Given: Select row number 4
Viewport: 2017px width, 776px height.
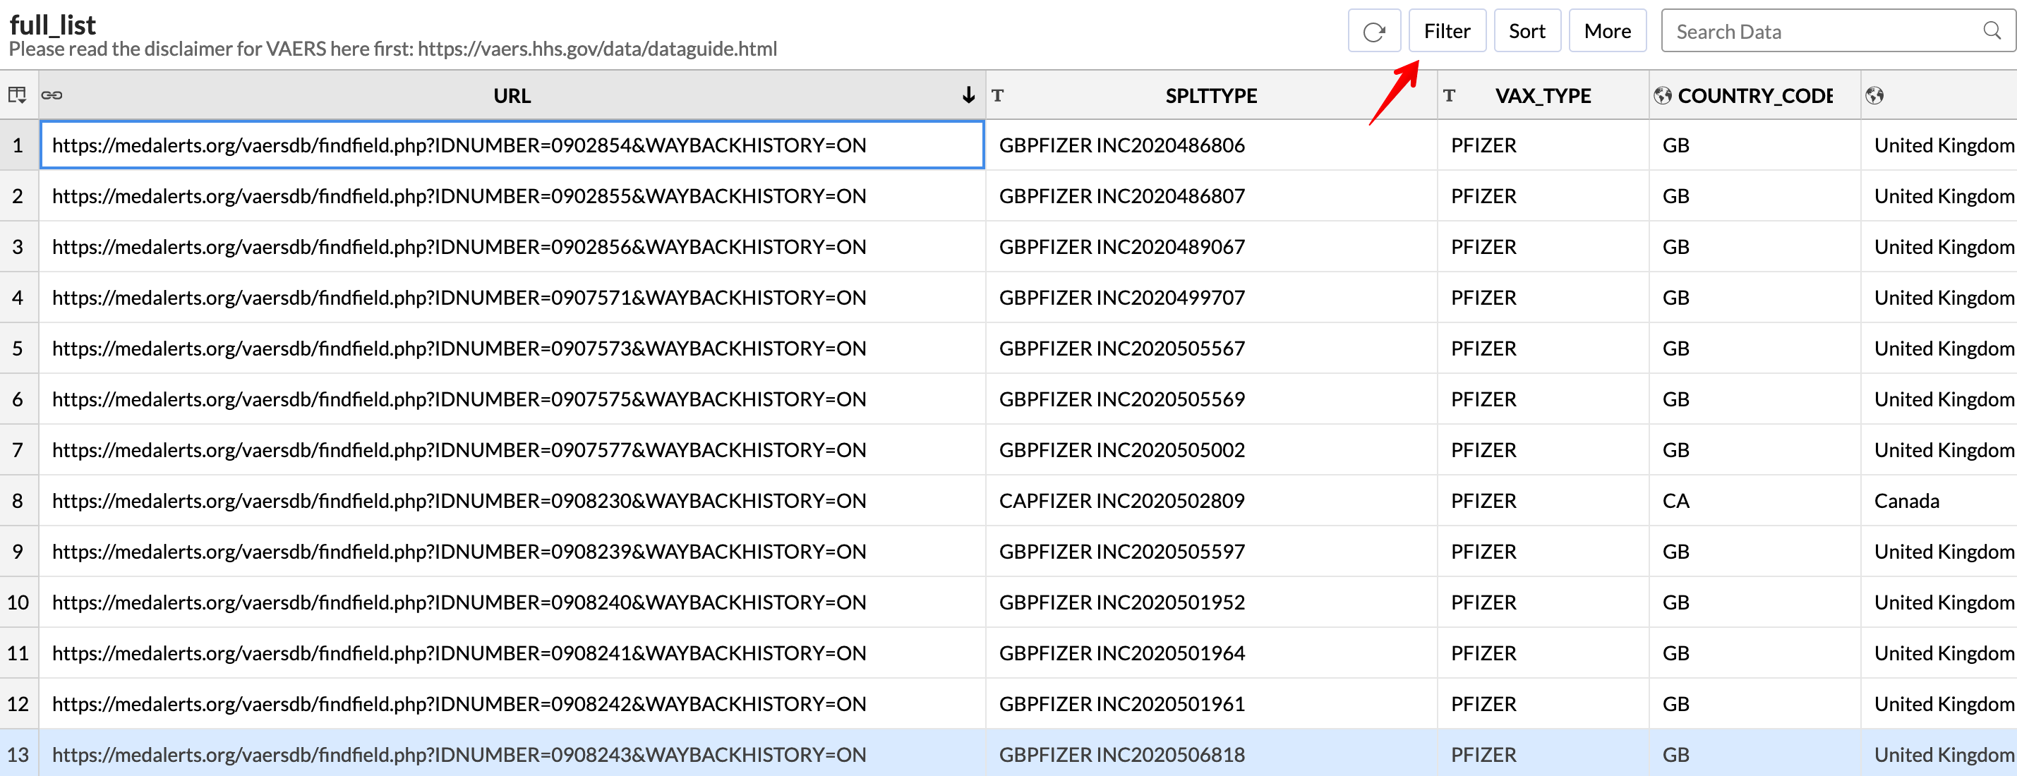Looking at the screenshot, I should click(x=19, y=298).
